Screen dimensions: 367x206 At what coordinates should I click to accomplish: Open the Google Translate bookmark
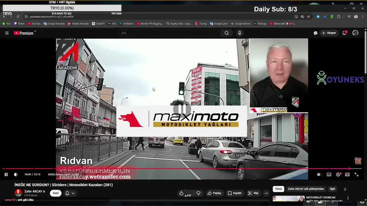54,24
